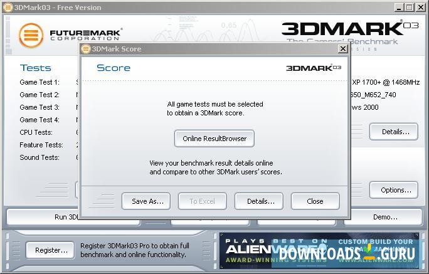The width and height of the screenshot is (429, 274).
Task: Click the Online ResultBrowser button
Action: pyautogui.click(x=214, y=139)
